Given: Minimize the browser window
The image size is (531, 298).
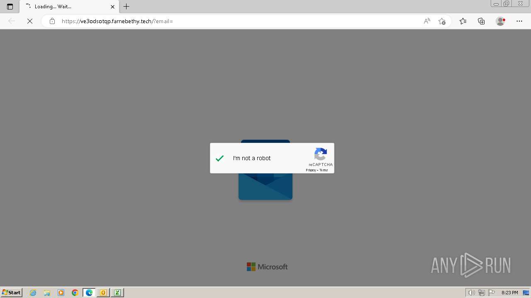Looking at the screenshot, I should pos(496,3).
